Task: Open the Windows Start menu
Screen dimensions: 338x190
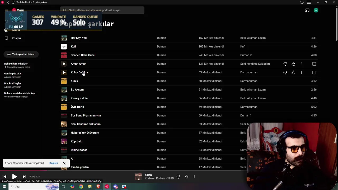Action: coord(4,187)
